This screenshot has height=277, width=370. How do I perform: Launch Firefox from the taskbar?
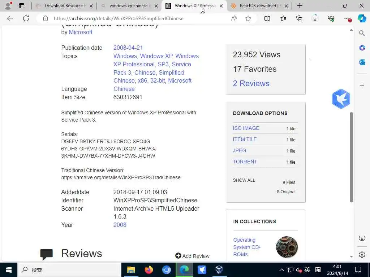[149, 270]
